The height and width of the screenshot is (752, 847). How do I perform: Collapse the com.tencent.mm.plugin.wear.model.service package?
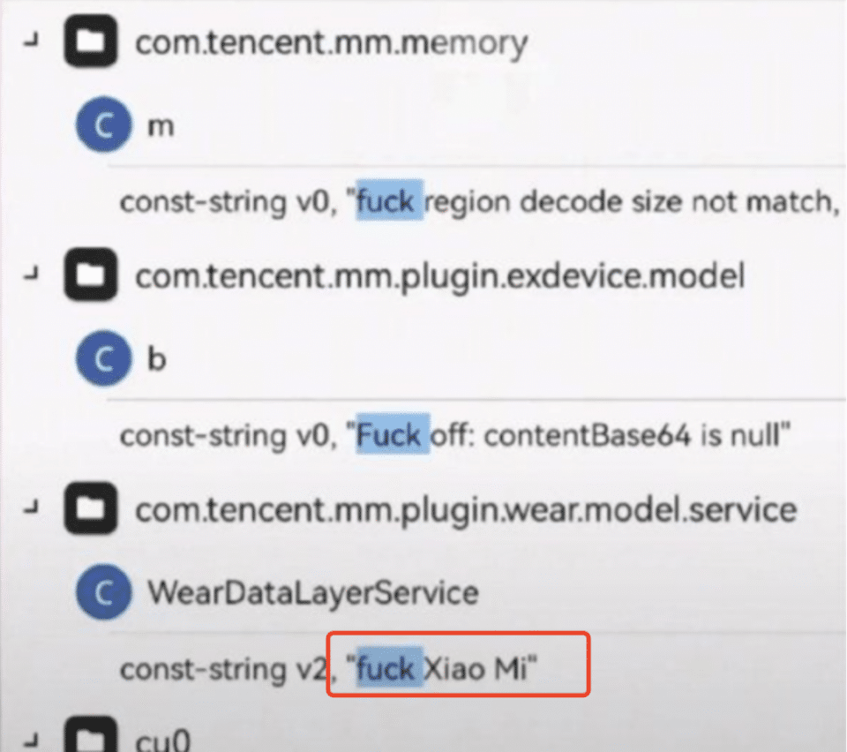point(32,508)
